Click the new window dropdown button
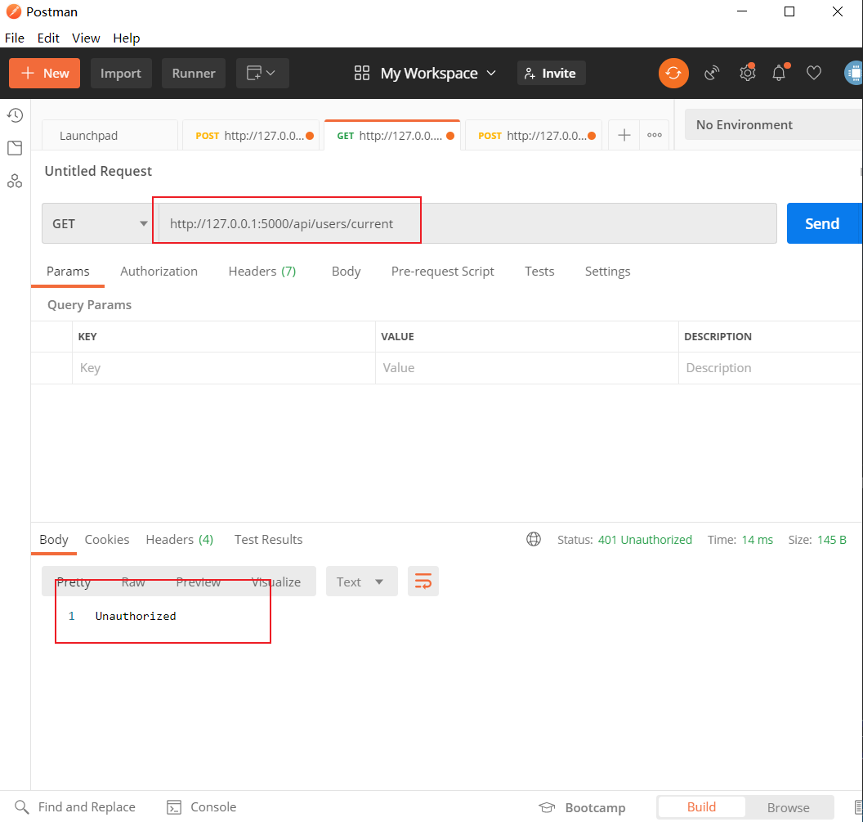This screenshot has height=822, width=863. coord(262,74)
